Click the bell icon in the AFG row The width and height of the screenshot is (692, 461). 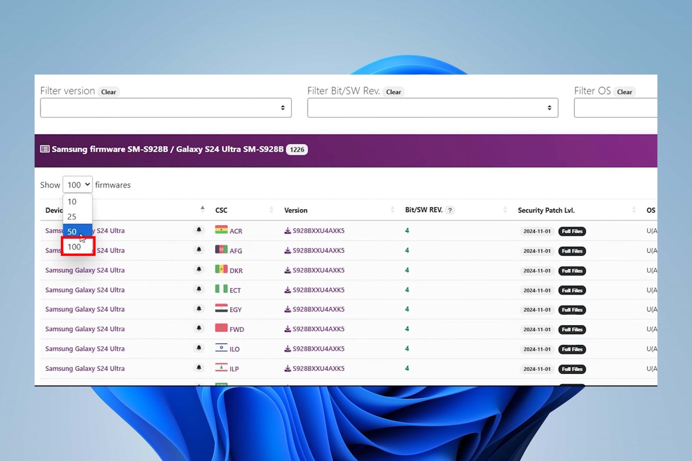pos(199,249)
